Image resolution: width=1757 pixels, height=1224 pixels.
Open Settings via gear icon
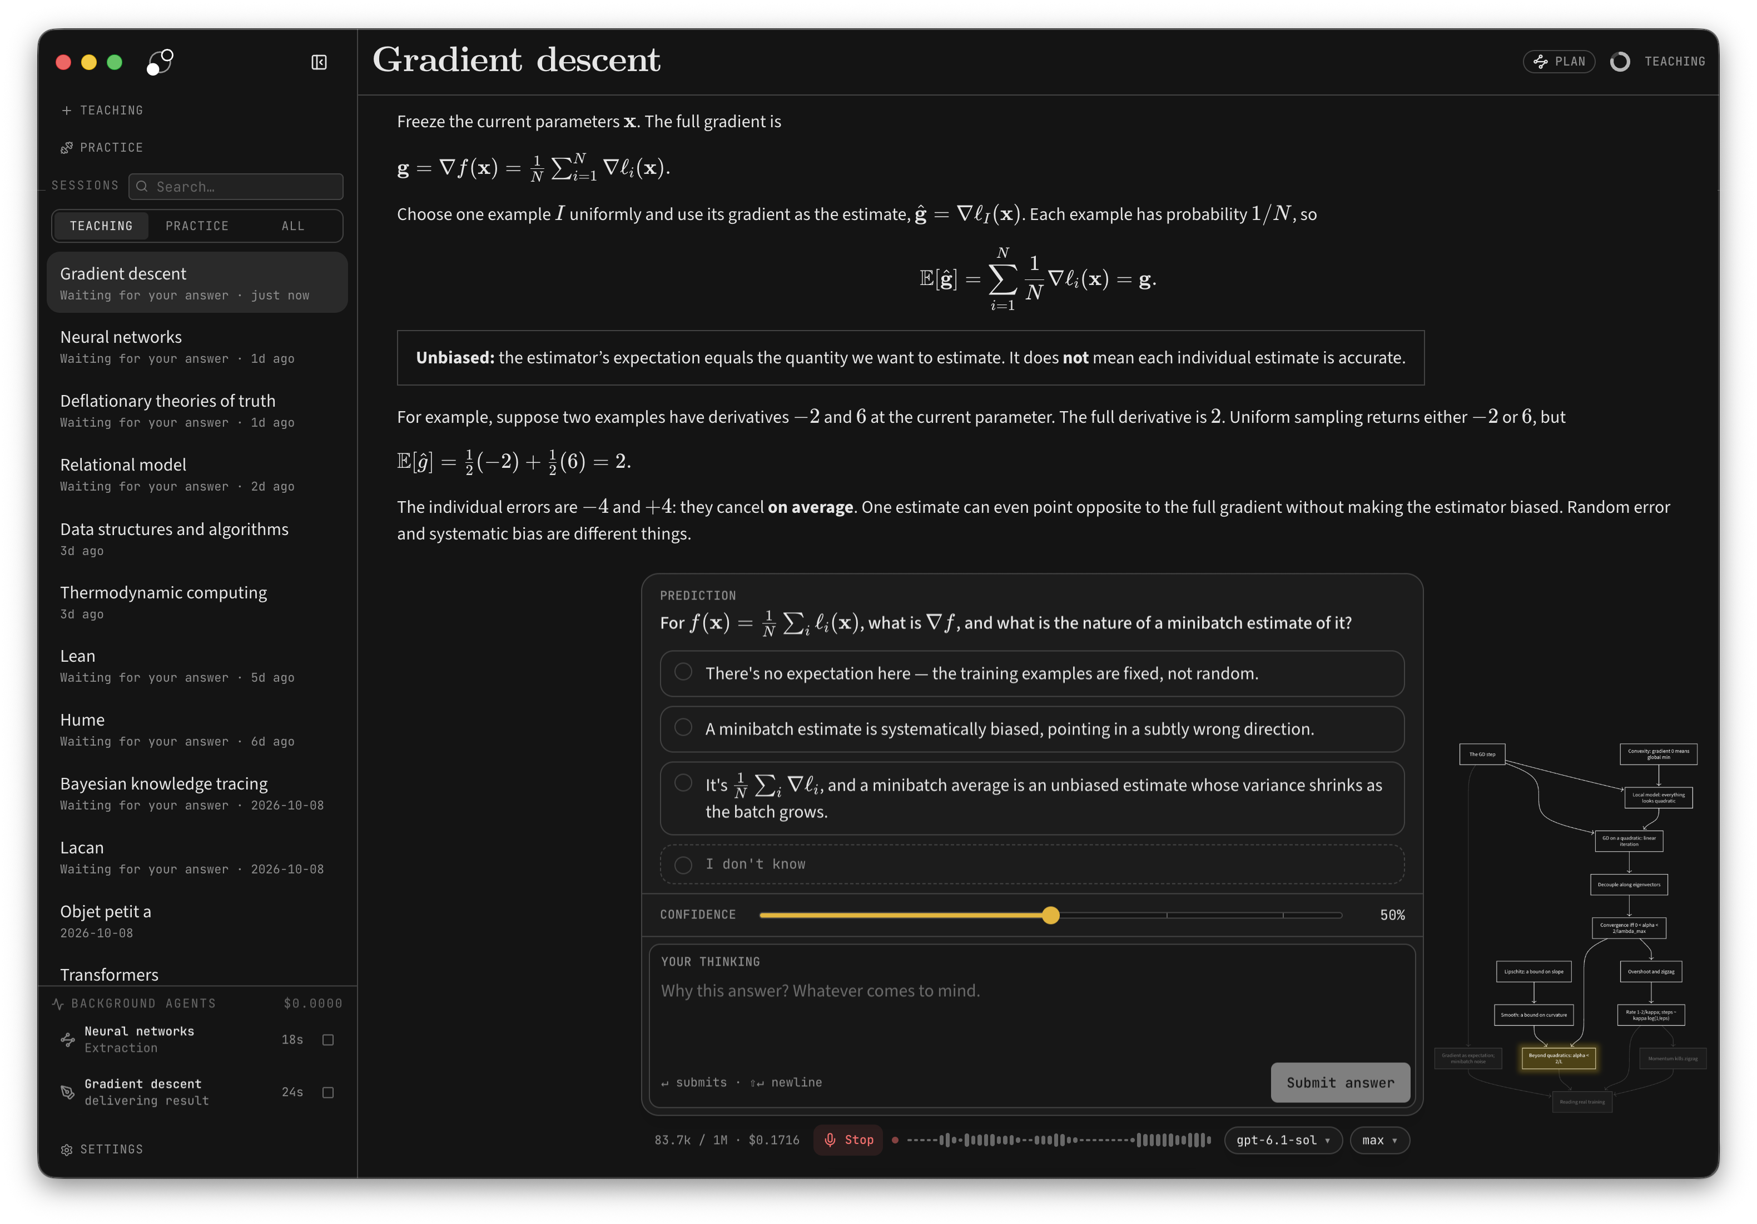coord(67,1149)
